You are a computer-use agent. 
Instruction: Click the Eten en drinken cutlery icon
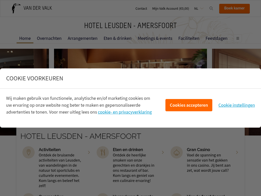(103, 152)
